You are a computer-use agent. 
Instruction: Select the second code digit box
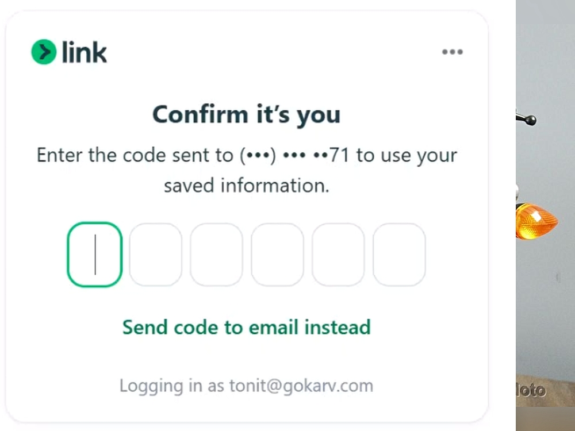(155, 255)
